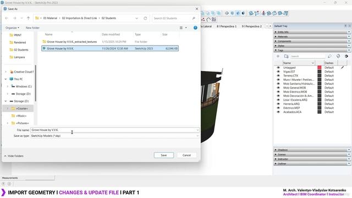Expand the Materials tray panel
Viewport: 352px width, 198px height.
[x=312, y=37]
